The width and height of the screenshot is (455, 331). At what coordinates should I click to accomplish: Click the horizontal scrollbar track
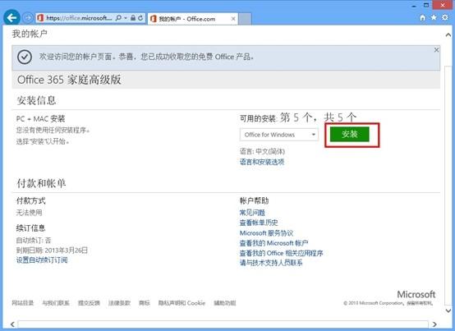click(223, 324)
